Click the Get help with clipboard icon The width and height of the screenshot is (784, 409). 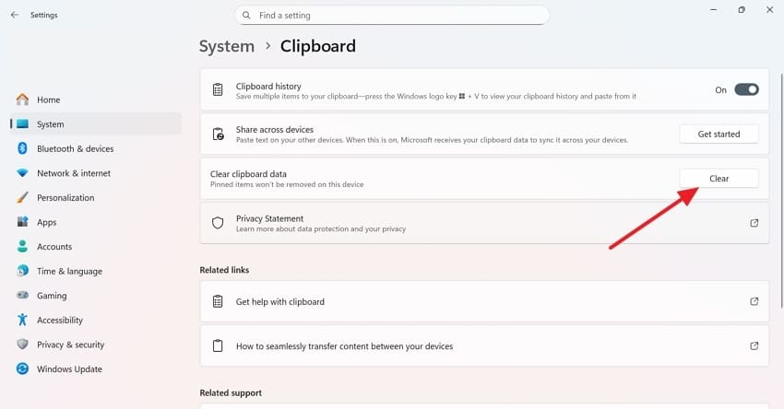tap(218, 301)
